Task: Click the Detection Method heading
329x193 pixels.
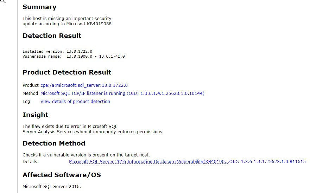Action: [54, 143]
